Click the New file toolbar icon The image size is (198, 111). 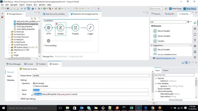coord(2,9)
